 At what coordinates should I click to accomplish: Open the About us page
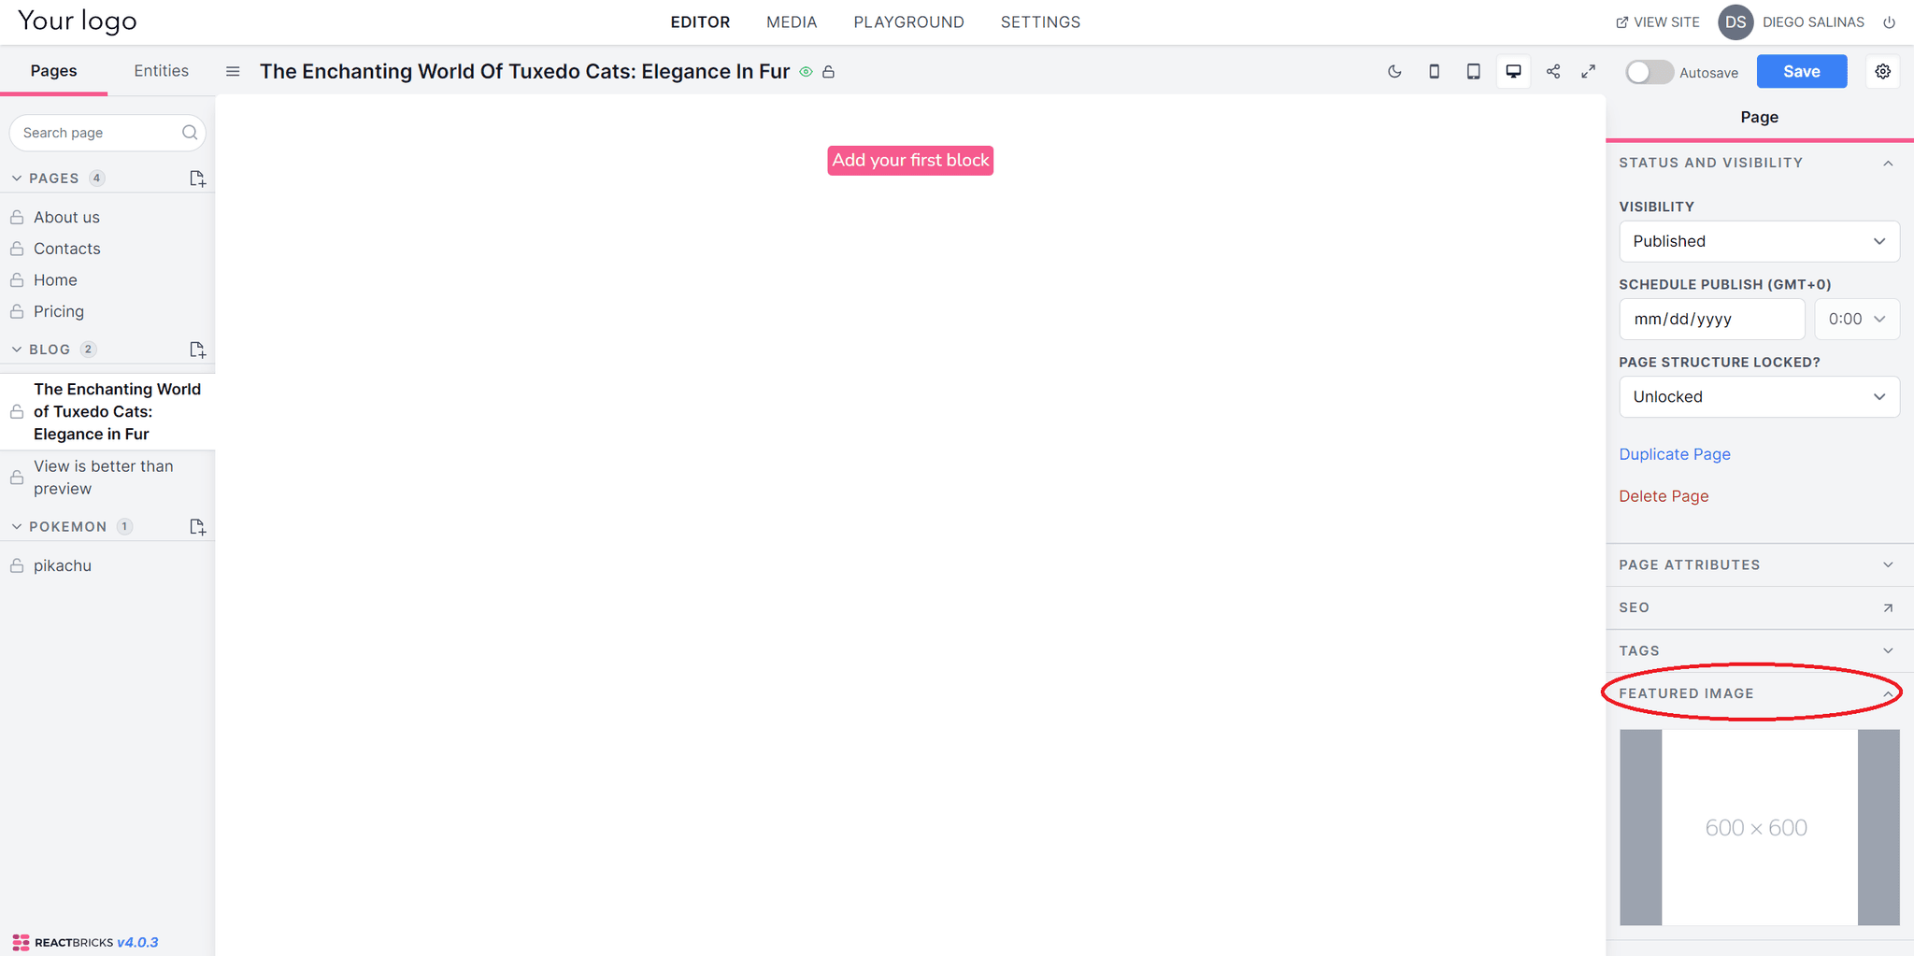point(66,217)
